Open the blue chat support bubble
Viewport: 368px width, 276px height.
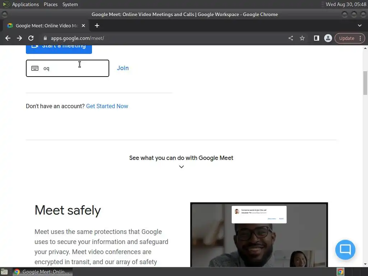tap(345, 249)
